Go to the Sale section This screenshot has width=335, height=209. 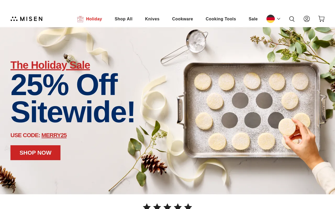[x=253, y=19]
